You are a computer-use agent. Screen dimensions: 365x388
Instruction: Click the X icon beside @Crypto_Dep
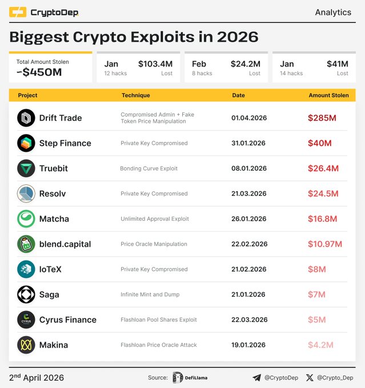click(310, 378)
